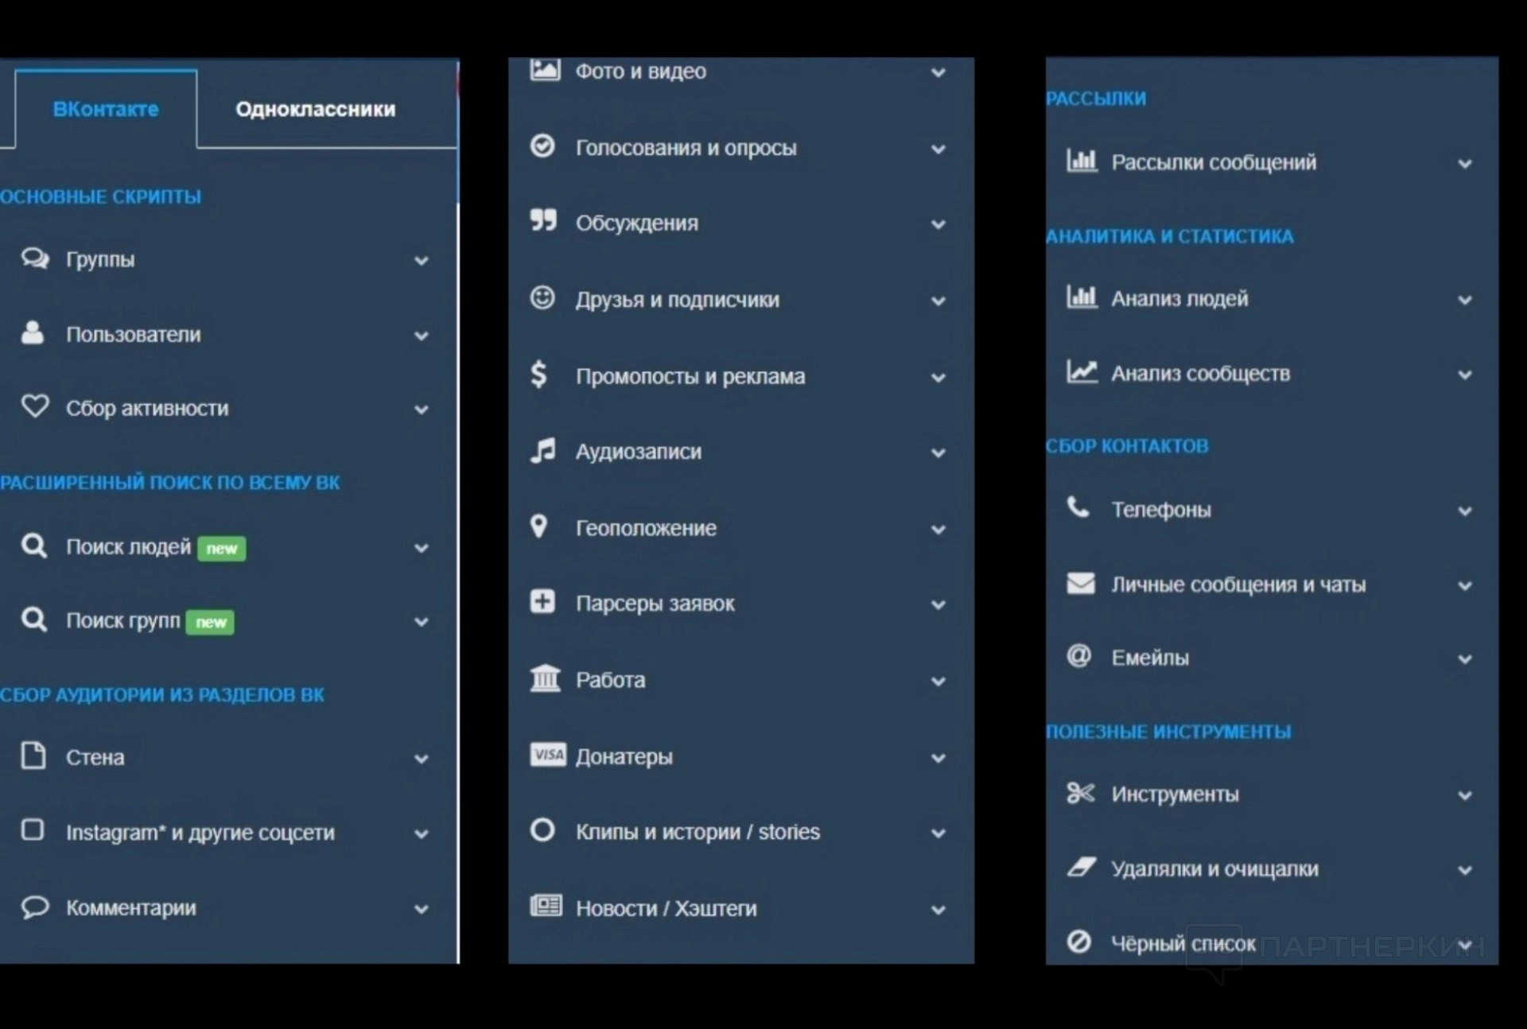
Task: Click the dollar icon for Промопосты и реклама
Action: pyautogui.click(x=539, y=375)
